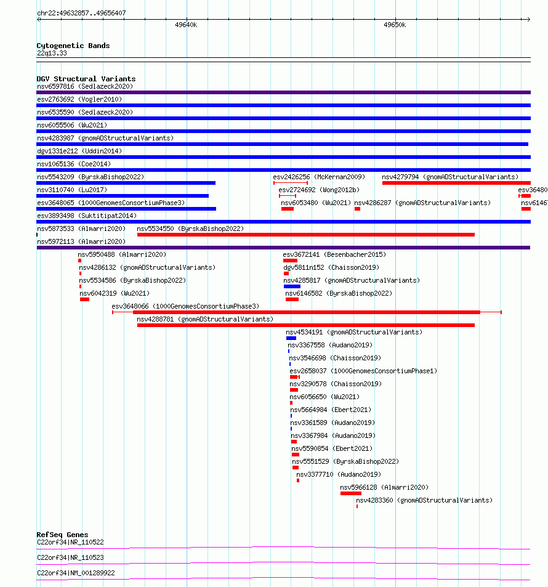548x587 pixels.
Task: Open nsv5590854 (Ebert2021) label
Action: [x=332, y=448]
